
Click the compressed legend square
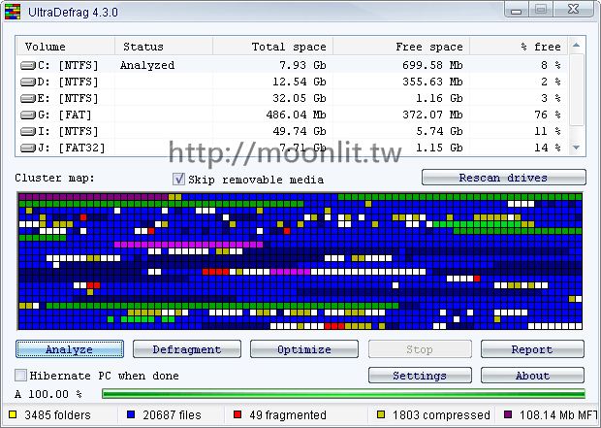381,414
